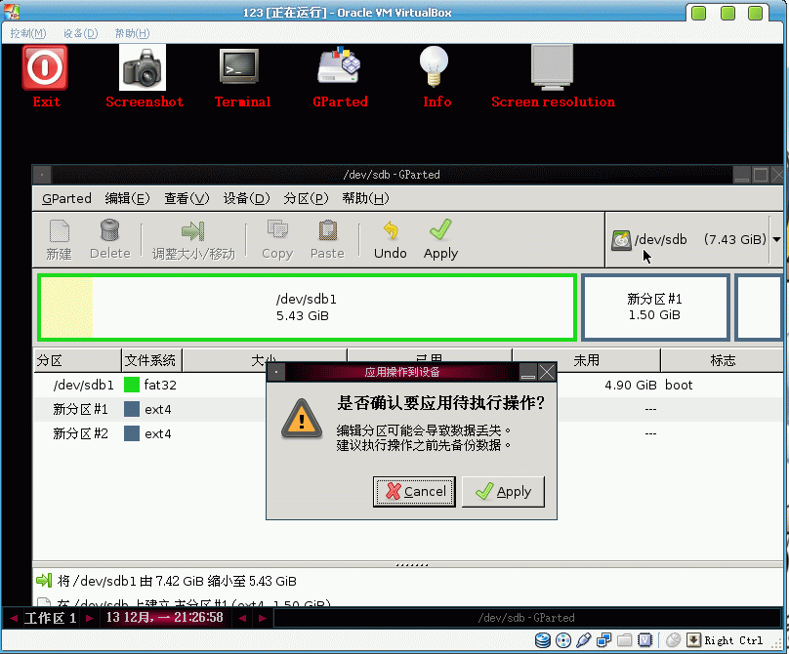This screenshot has width=789, height=654.
Task: Click the 分区 column header
Action: click(x=77, y=361)
